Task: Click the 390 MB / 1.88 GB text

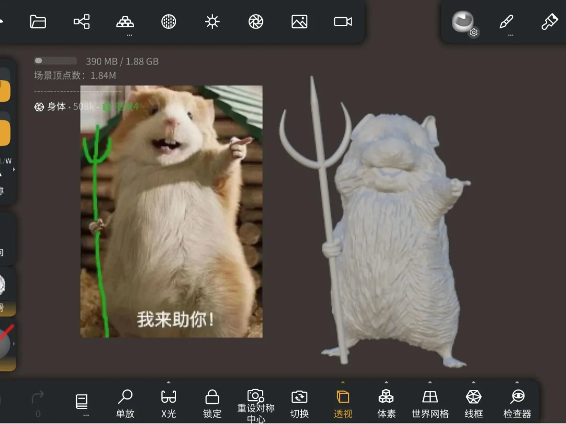Action: [x=123, y=62]
